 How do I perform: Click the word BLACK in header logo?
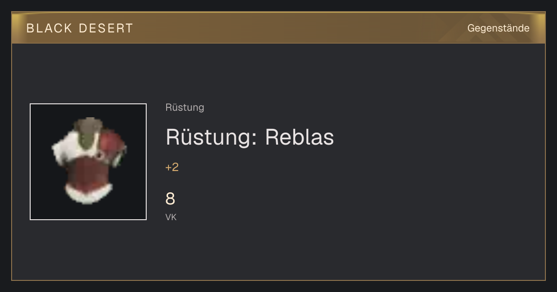(49, 28)
